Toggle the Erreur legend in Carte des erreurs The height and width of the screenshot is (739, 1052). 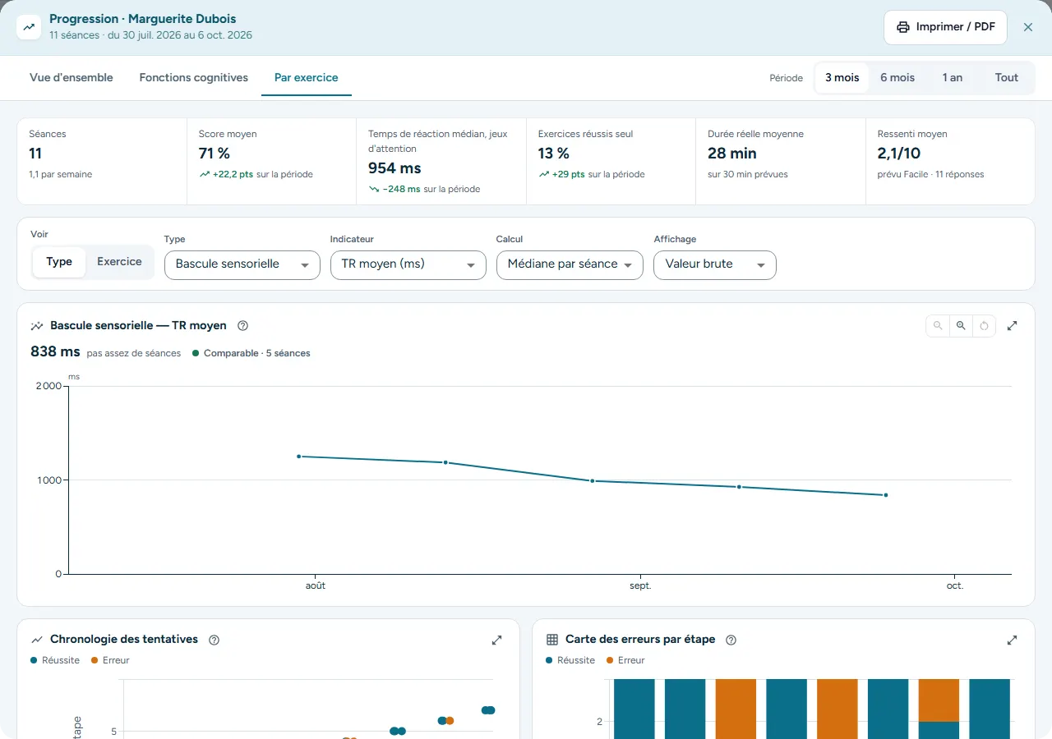[x=625, y=660]
